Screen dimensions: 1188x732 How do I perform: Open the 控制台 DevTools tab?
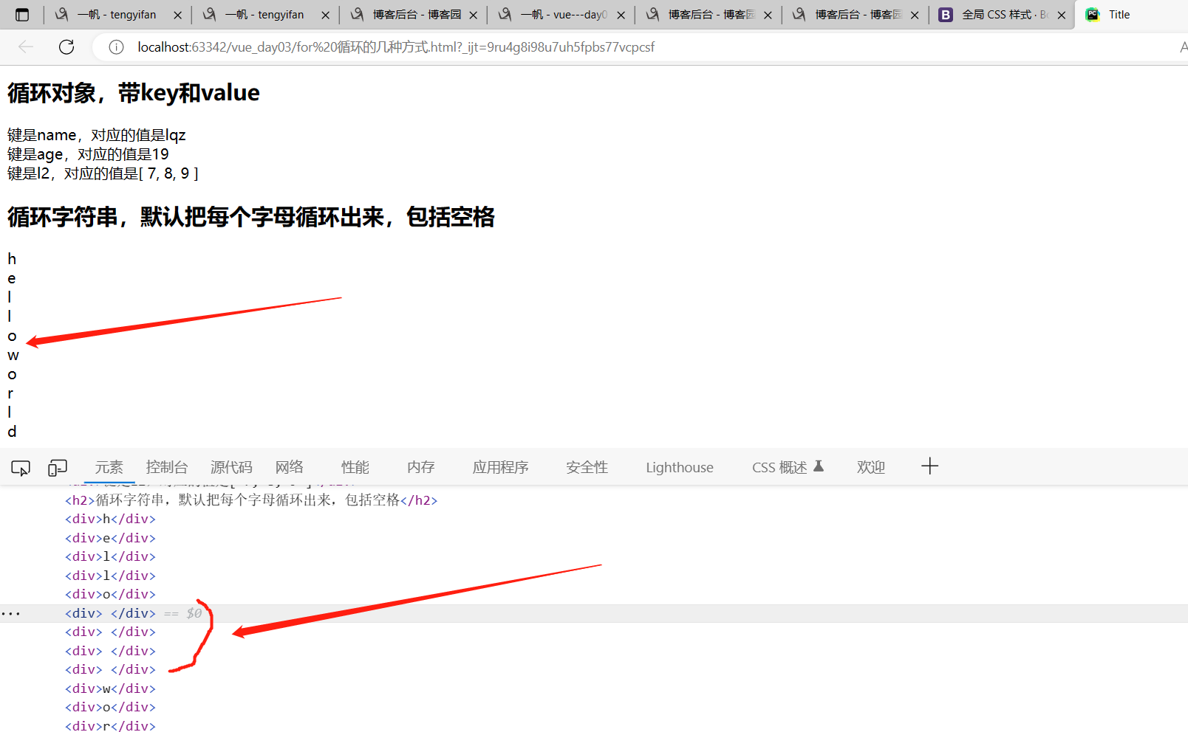click(167, 467)
